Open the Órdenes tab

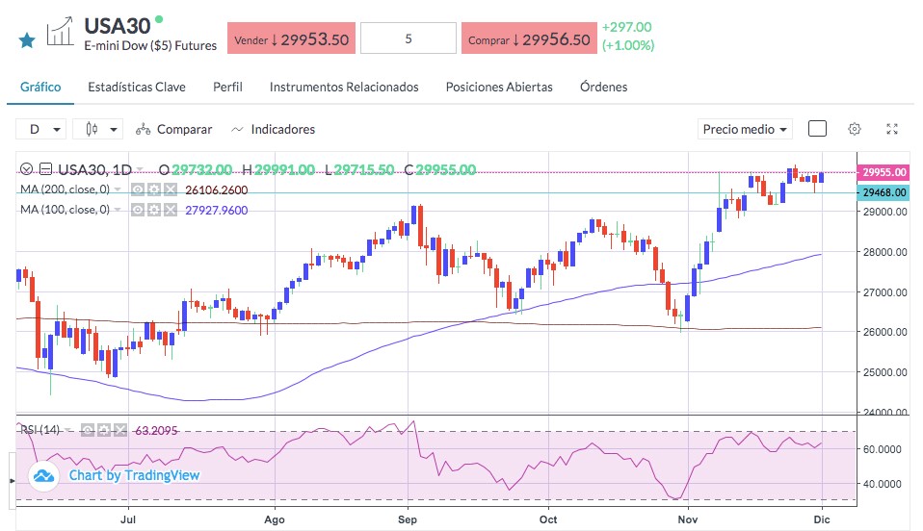[x=603, y=87]
